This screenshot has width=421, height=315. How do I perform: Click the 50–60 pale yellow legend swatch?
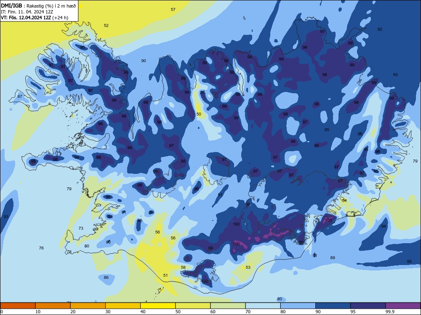(193, 306)
